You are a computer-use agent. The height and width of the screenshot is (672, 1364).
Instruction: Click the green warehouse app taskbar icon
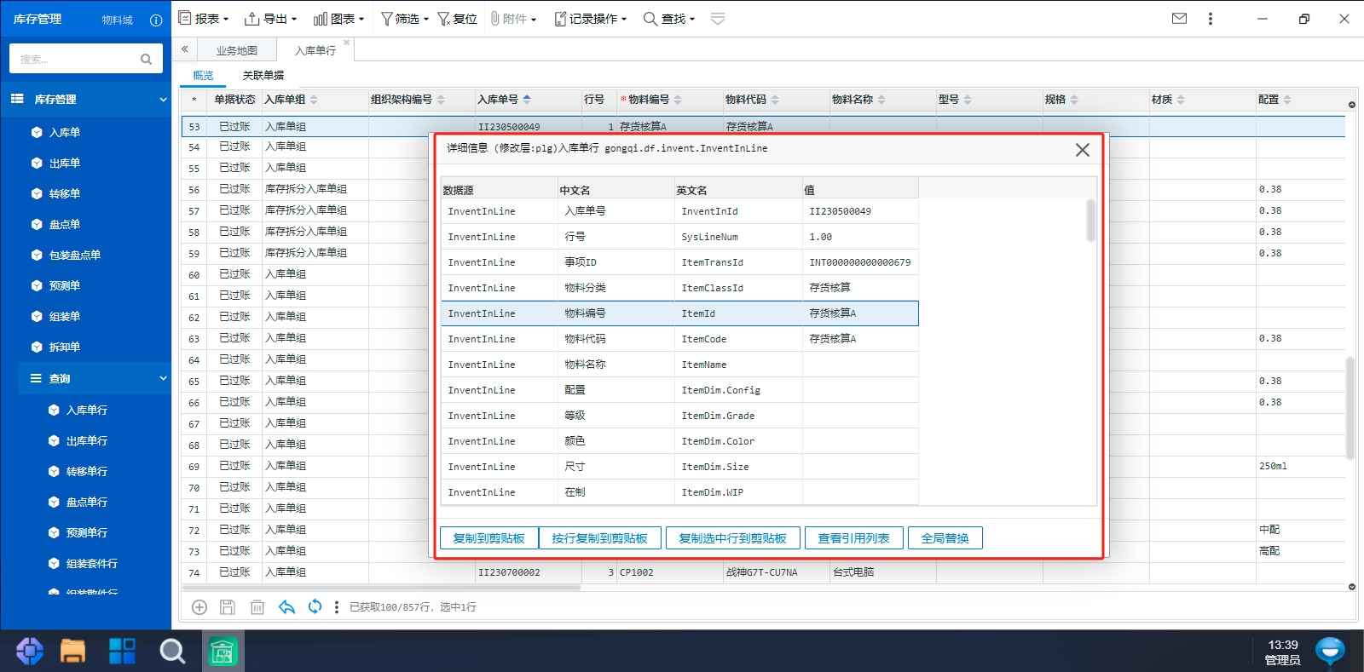coord(223,652)
